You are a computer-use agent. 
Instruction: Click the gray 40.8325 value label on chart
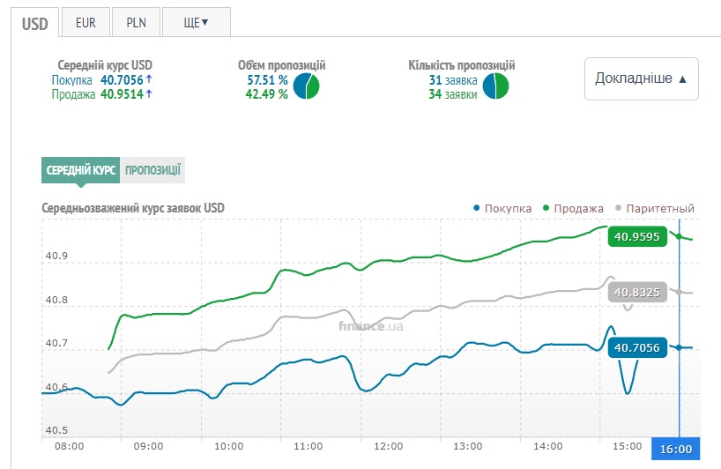click(x=637, y=293)
